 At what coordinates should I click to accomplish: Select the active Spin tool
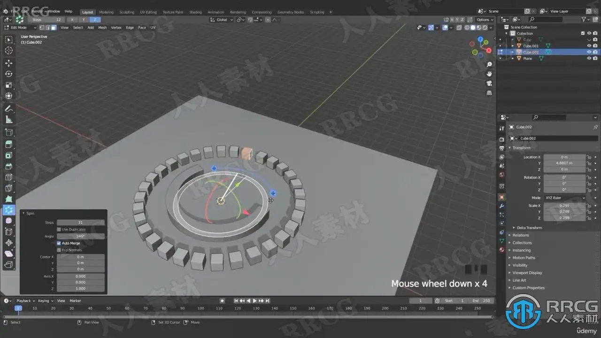pos(8,210)
